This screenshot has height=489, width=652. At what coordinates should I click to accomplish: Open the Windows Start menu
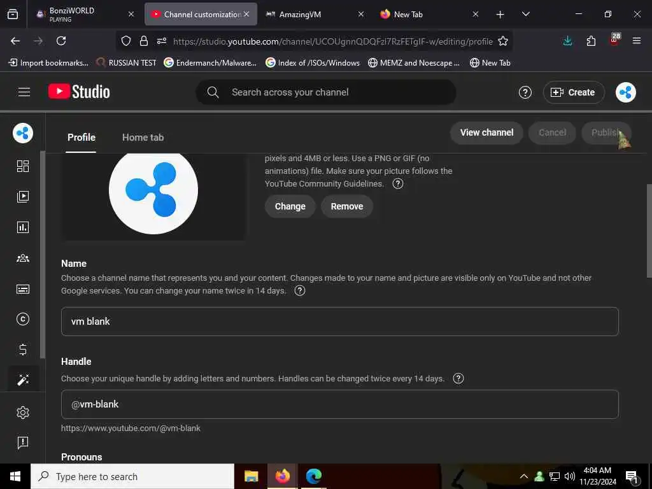click(15, 476)
